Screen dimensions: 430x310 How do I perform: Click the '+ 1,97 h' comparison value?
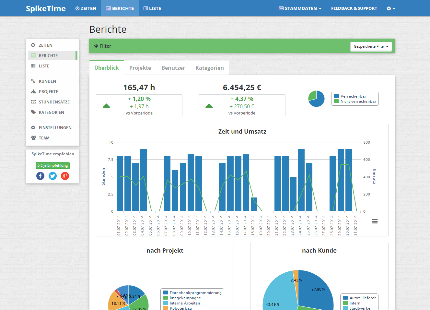click(x=139, y=106)
